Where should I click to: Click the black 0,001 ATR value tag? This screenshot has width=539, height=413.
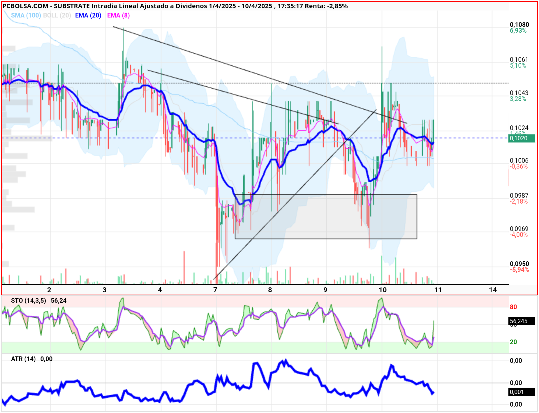522,392
